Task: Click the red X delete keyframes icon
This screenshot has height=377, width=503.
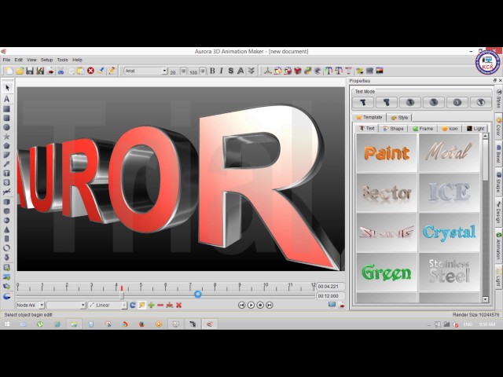Action: [178, 306]
